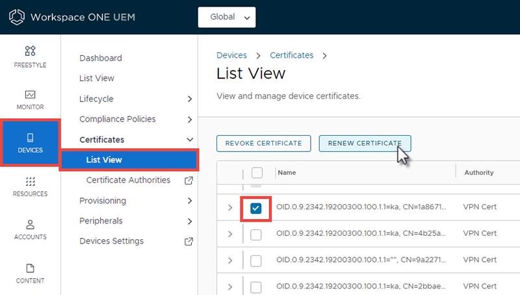
Task: Click external link icon beside Certificate Authorities
Action: [x=188, y=181]
